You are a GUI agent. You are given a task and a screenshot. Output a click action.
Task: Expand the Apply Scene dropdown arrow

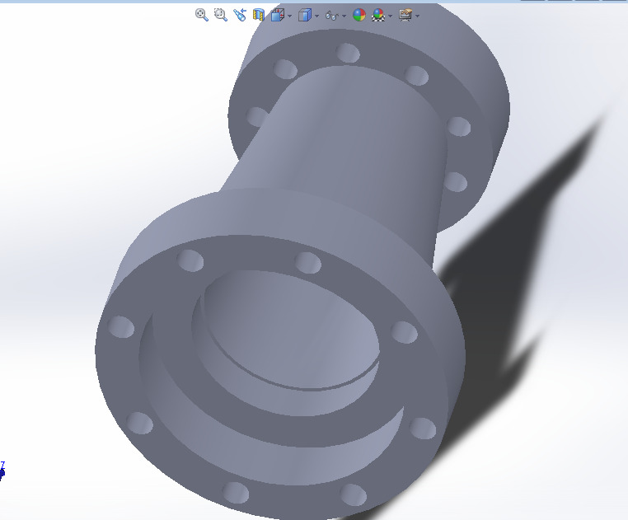click(390, 16)
